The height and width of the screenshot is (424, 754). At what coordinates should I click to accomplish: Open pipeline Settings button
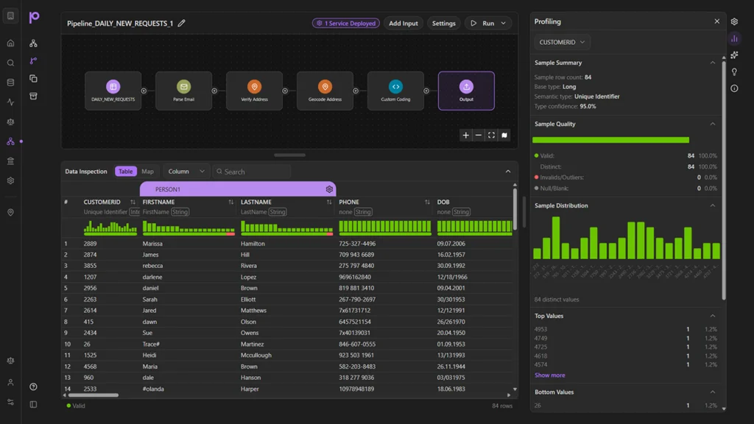[444, 23]
